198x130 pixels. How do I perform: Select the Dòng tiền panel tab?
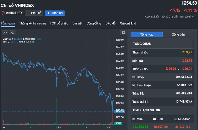tap(178, 34)
